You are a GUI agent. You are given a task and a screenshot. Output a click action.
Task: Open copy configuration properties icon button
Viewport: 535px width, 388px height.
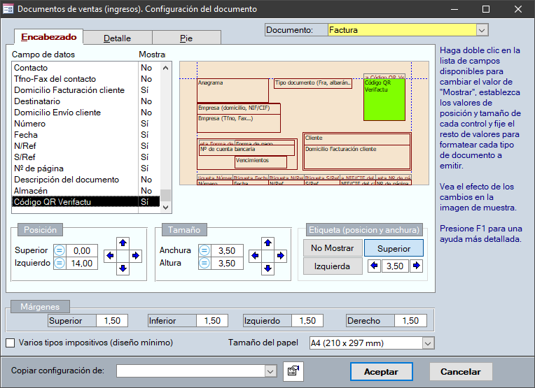tap(293, 372)
